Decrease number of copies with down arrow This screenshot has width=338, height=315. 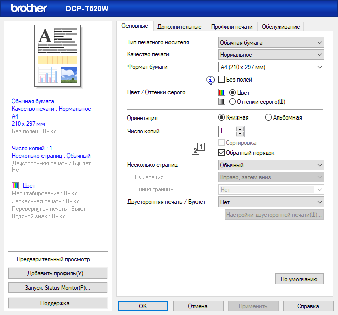click(x=240, y=134)
